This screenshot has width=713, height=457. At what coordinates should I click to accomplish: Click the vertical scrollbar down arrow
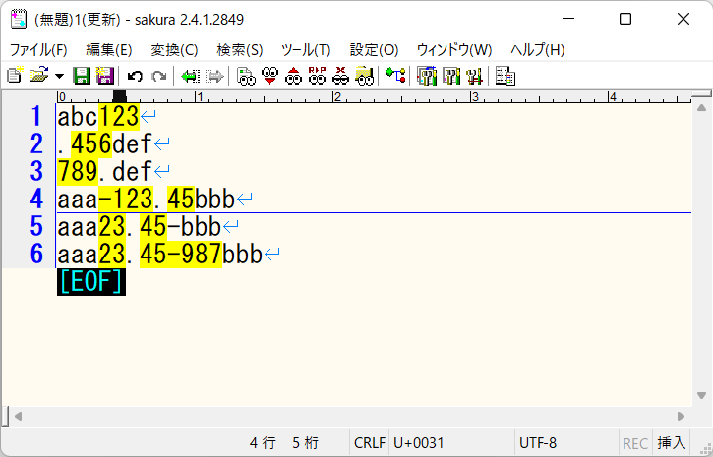coord(701,395)
